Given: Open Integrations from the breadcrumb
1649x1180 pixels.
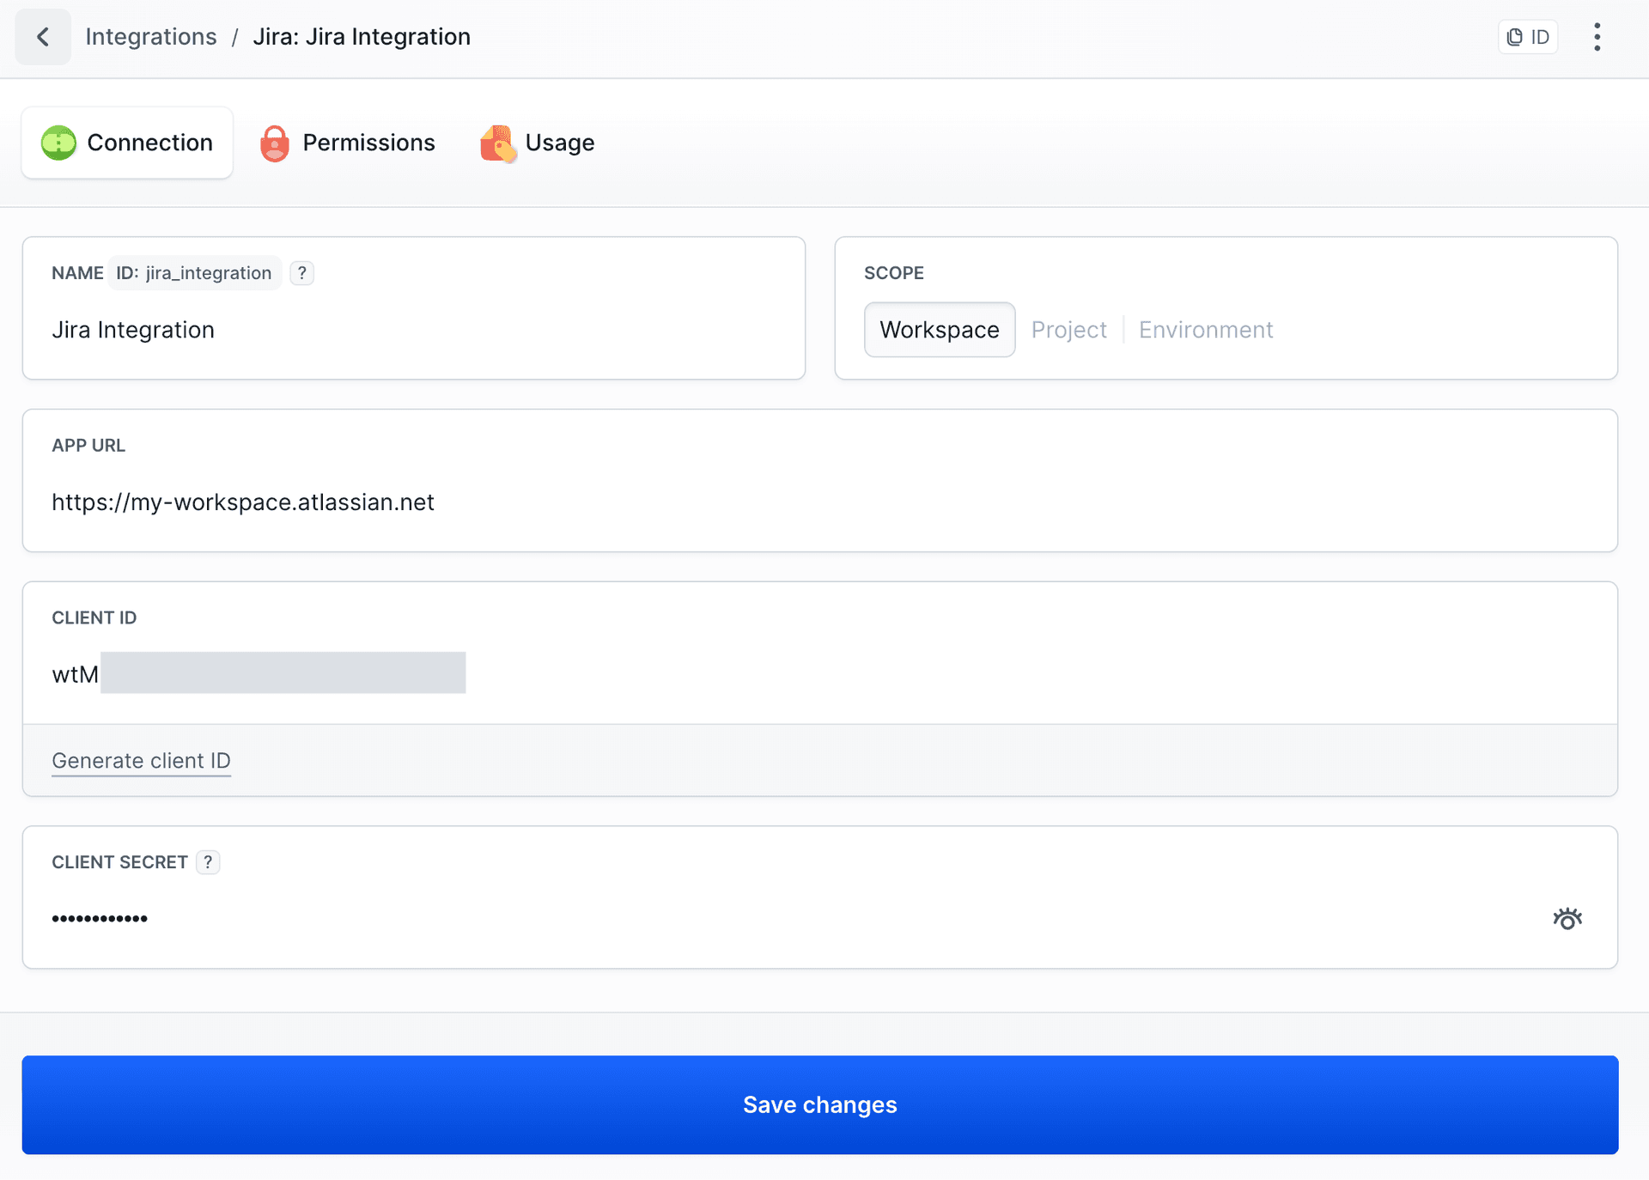Looking at the screenshot, I should (x=150, y=36).
